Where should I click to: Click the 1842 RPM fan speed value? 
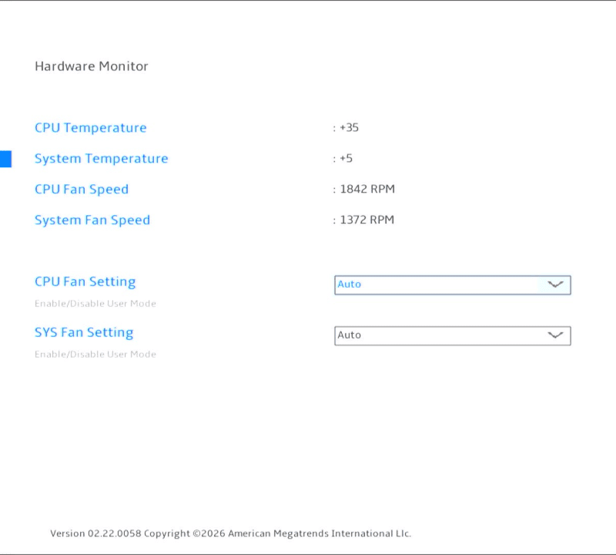click(367, 190)
